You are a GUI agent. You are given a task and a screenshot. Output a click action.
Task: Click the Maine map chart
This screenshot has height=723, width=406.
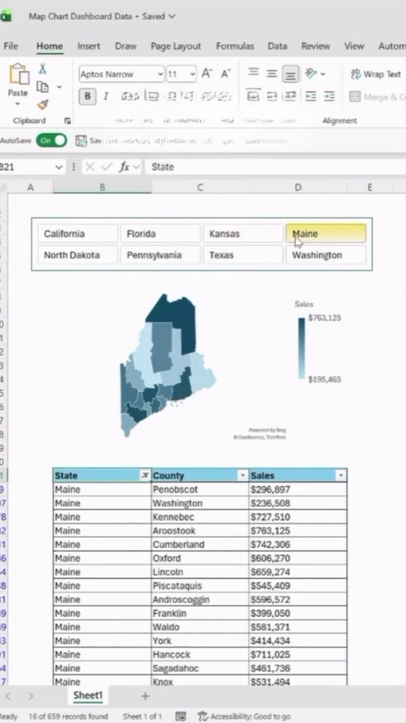168,365
